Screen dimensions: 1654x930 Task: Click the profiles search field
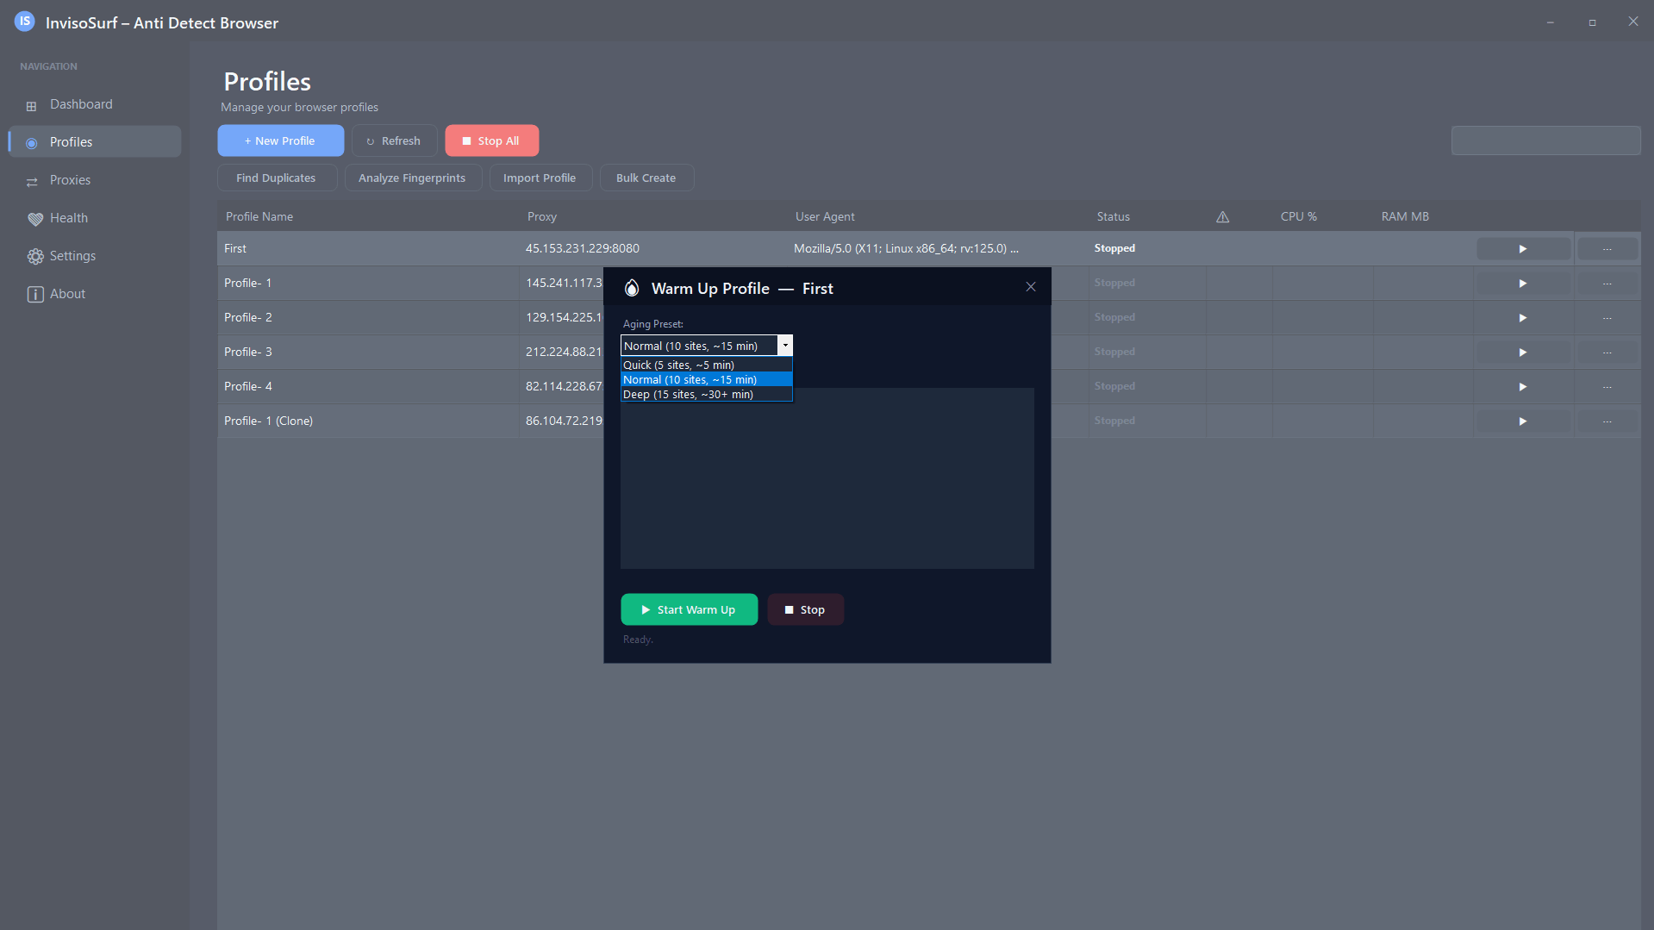pyautogui.click(x=1545, y=140)
